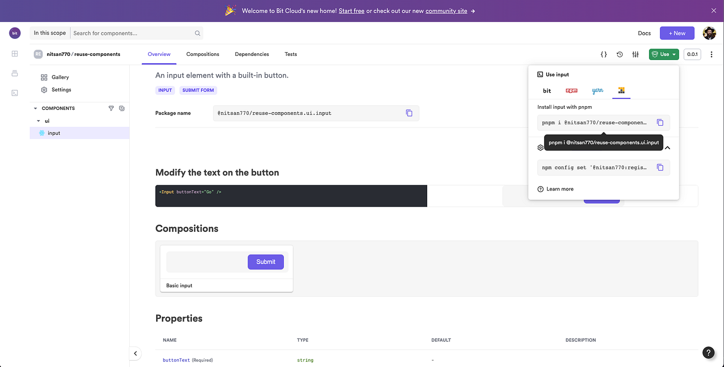This screenshot has height=367, width=724.
Task: Click the + New button
Action: tap(677, 33)
